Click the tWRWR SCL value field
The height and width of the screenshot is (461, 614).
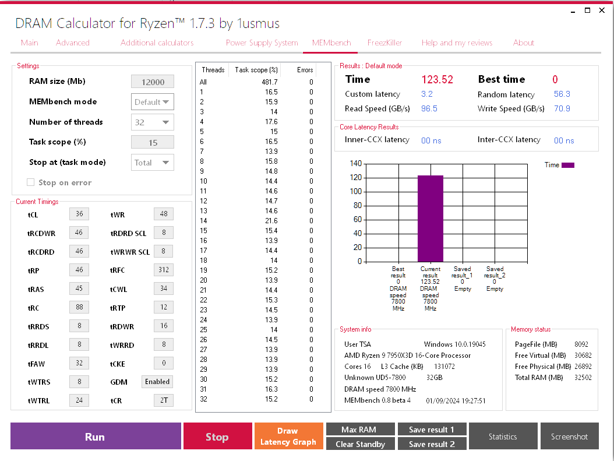(164, 251)
